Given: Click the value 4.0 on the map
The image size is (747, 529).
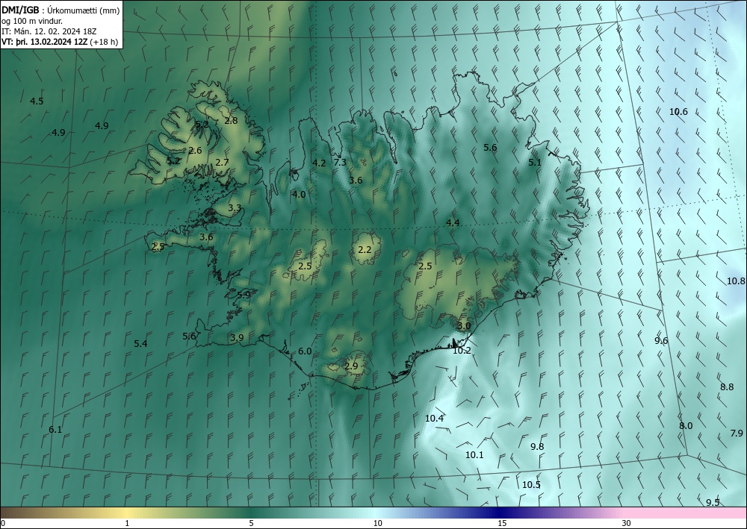Looking at the screenshot, I should pyautogui.click(x=299, y=194).
